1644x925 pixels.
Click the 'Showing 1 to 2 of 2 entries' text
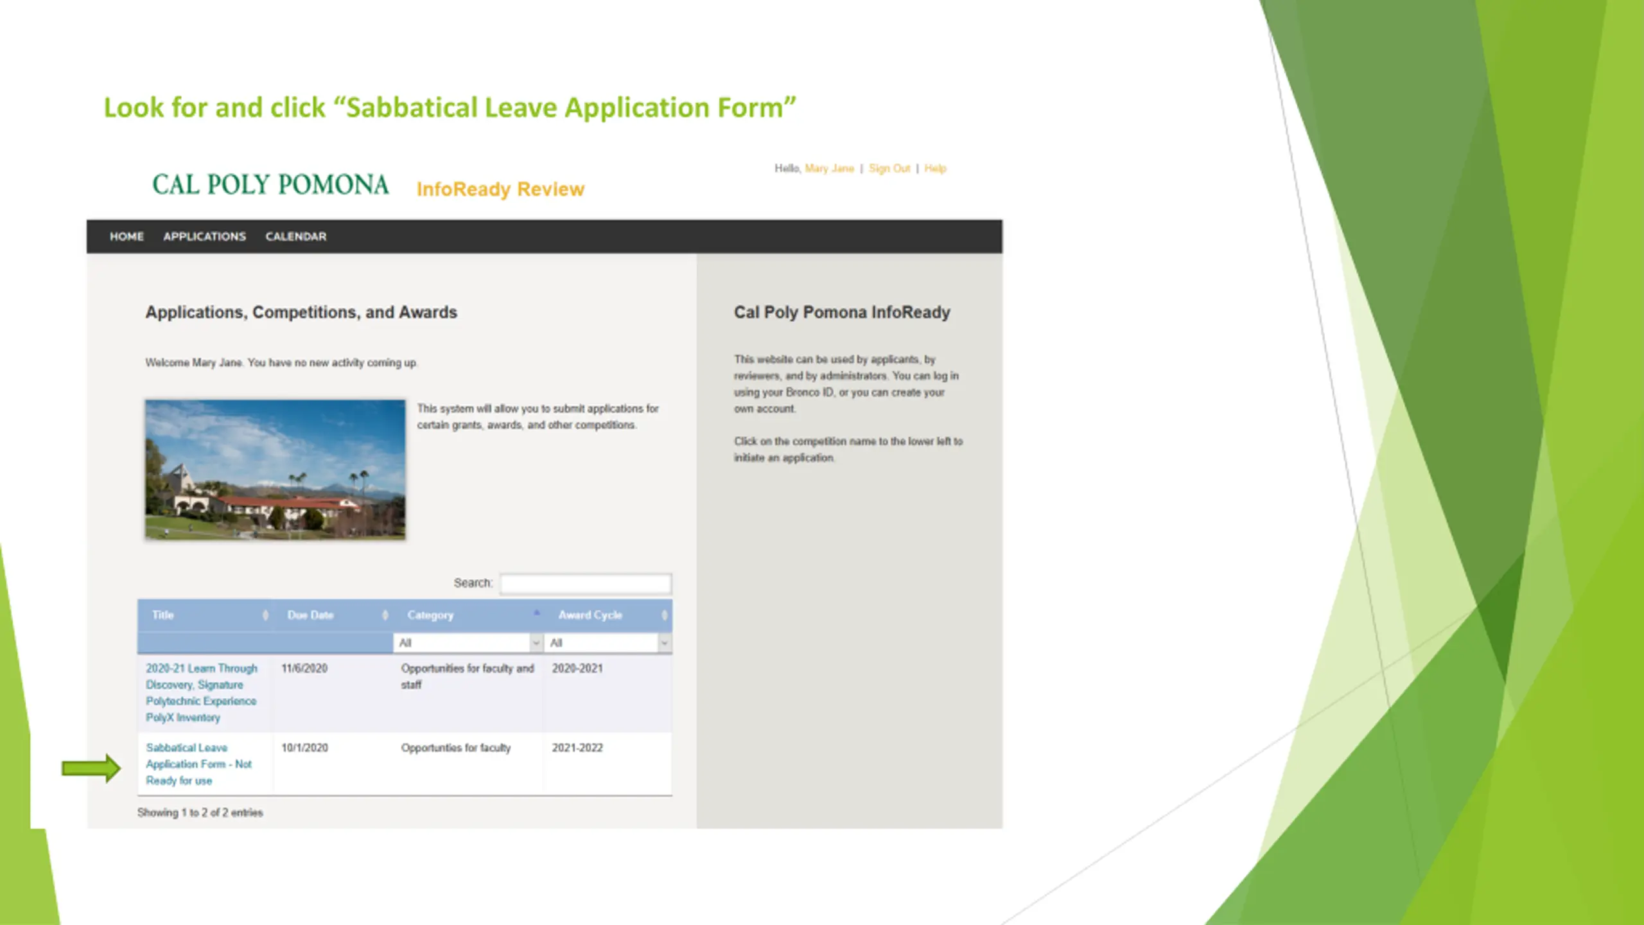(200, 813)
